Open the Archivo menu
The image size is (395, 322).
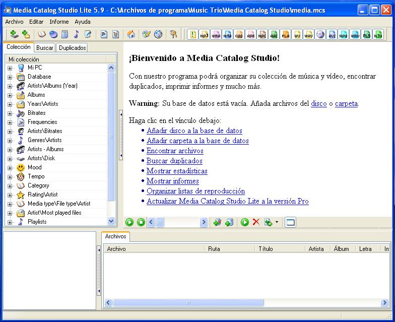tap(14, 22)
